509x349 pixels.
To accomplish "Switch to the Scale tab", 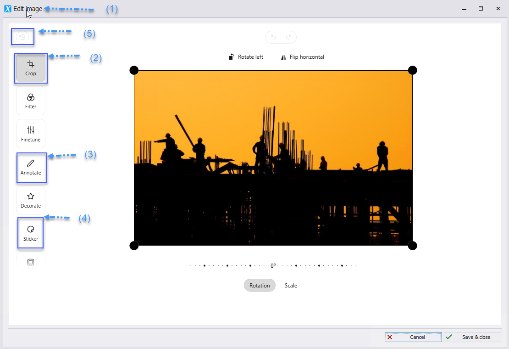I will (x=291, y=285).
